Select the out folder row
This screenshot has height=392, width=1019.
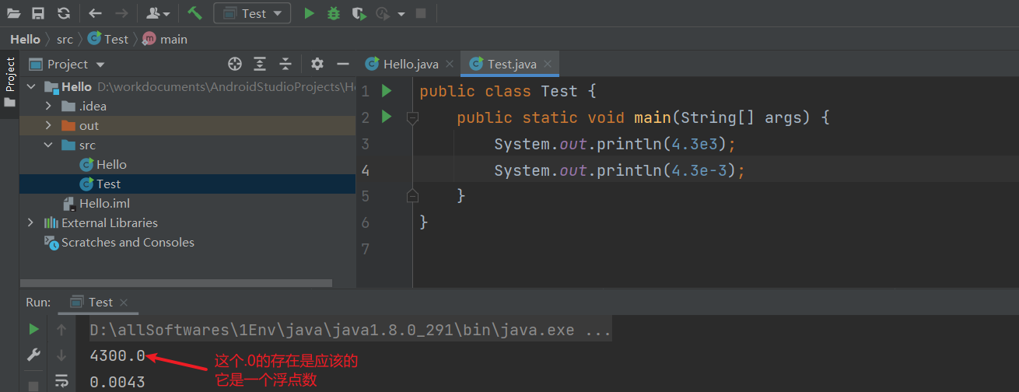[x=187, y=125]
